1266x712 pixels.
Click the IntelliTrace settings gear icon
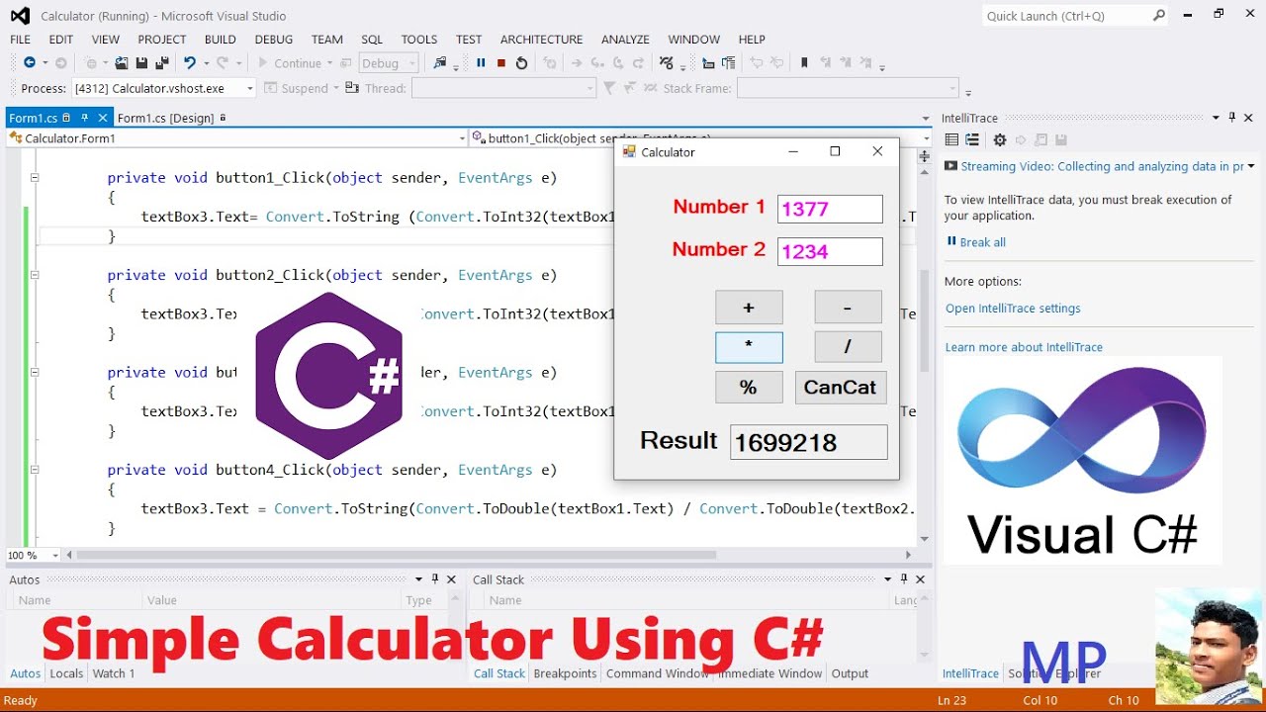[x=1000, y=140]
